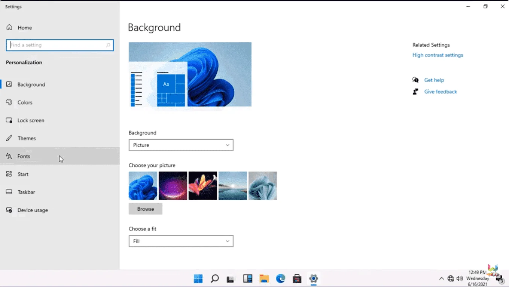
Task: Click the Settings gear on taskbar
Action: 314,278
